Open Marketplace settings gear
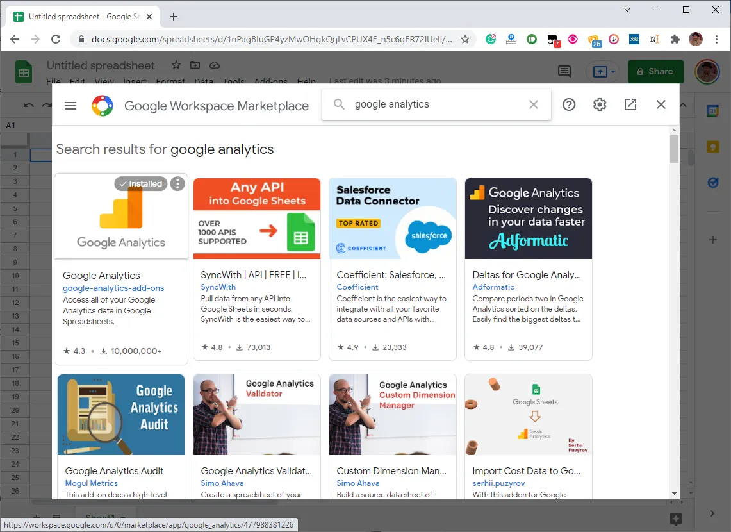This screenshot has width=731, height=532. tap(600, 104)
